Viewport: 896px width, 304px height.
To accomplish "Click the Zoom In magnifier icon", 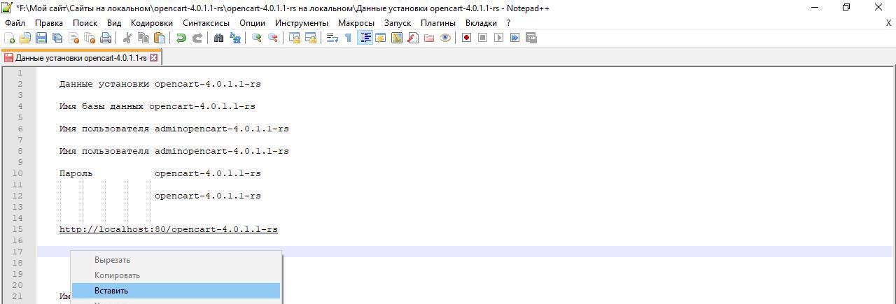I will pos(257,38).
